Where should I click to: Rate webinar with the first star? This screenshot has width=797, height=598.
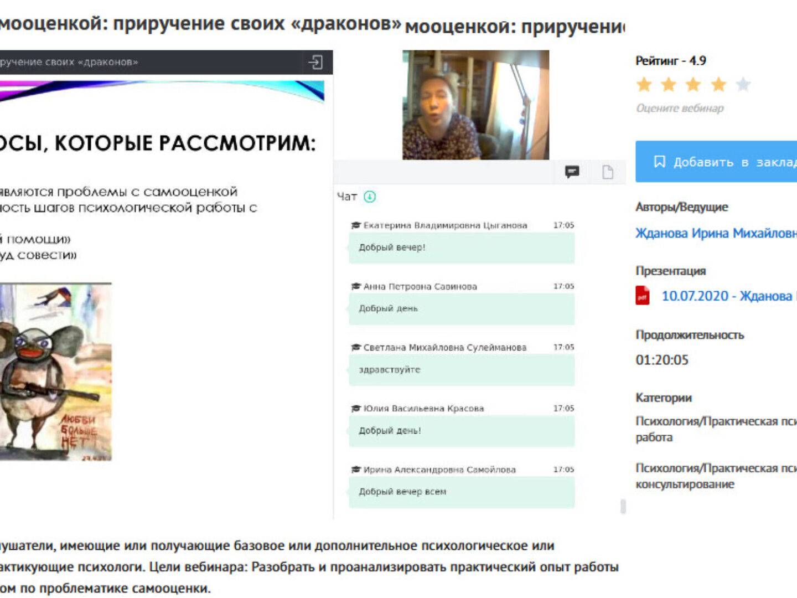pos(644,85)
